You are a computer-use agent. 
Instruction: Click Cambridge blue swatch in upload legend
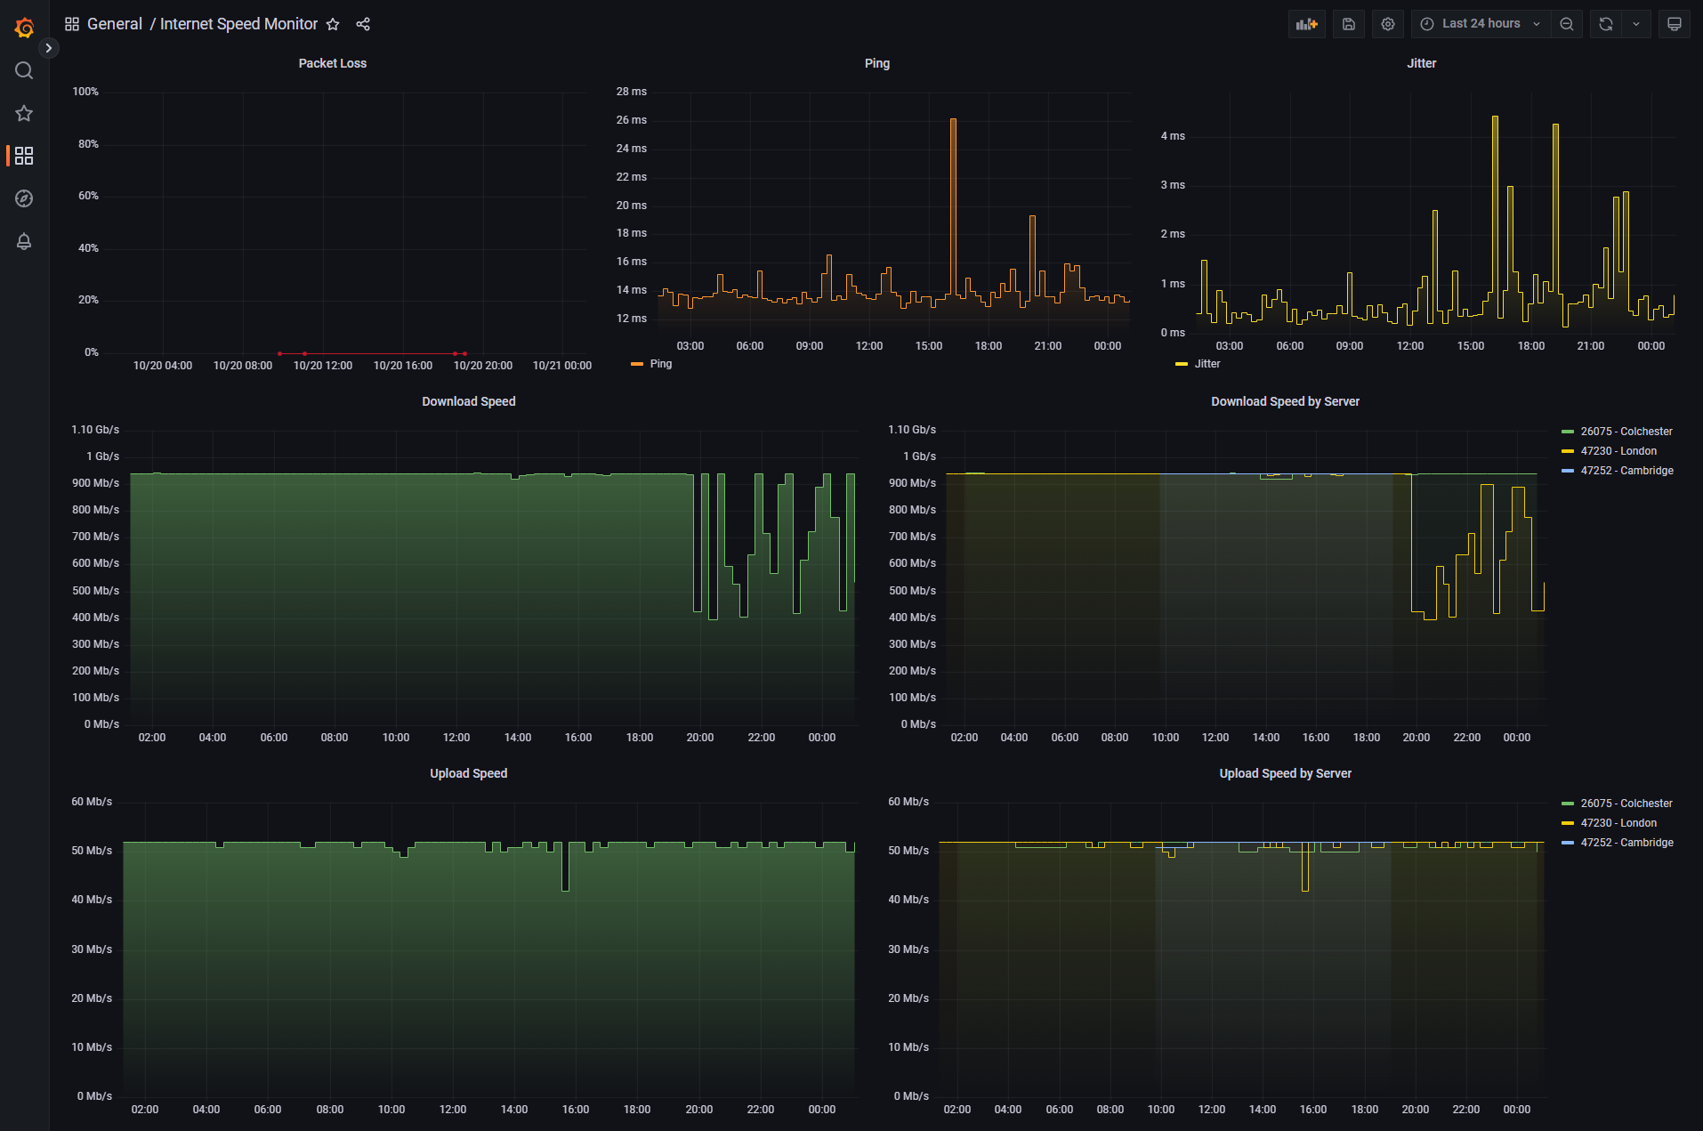point(1568,843)
